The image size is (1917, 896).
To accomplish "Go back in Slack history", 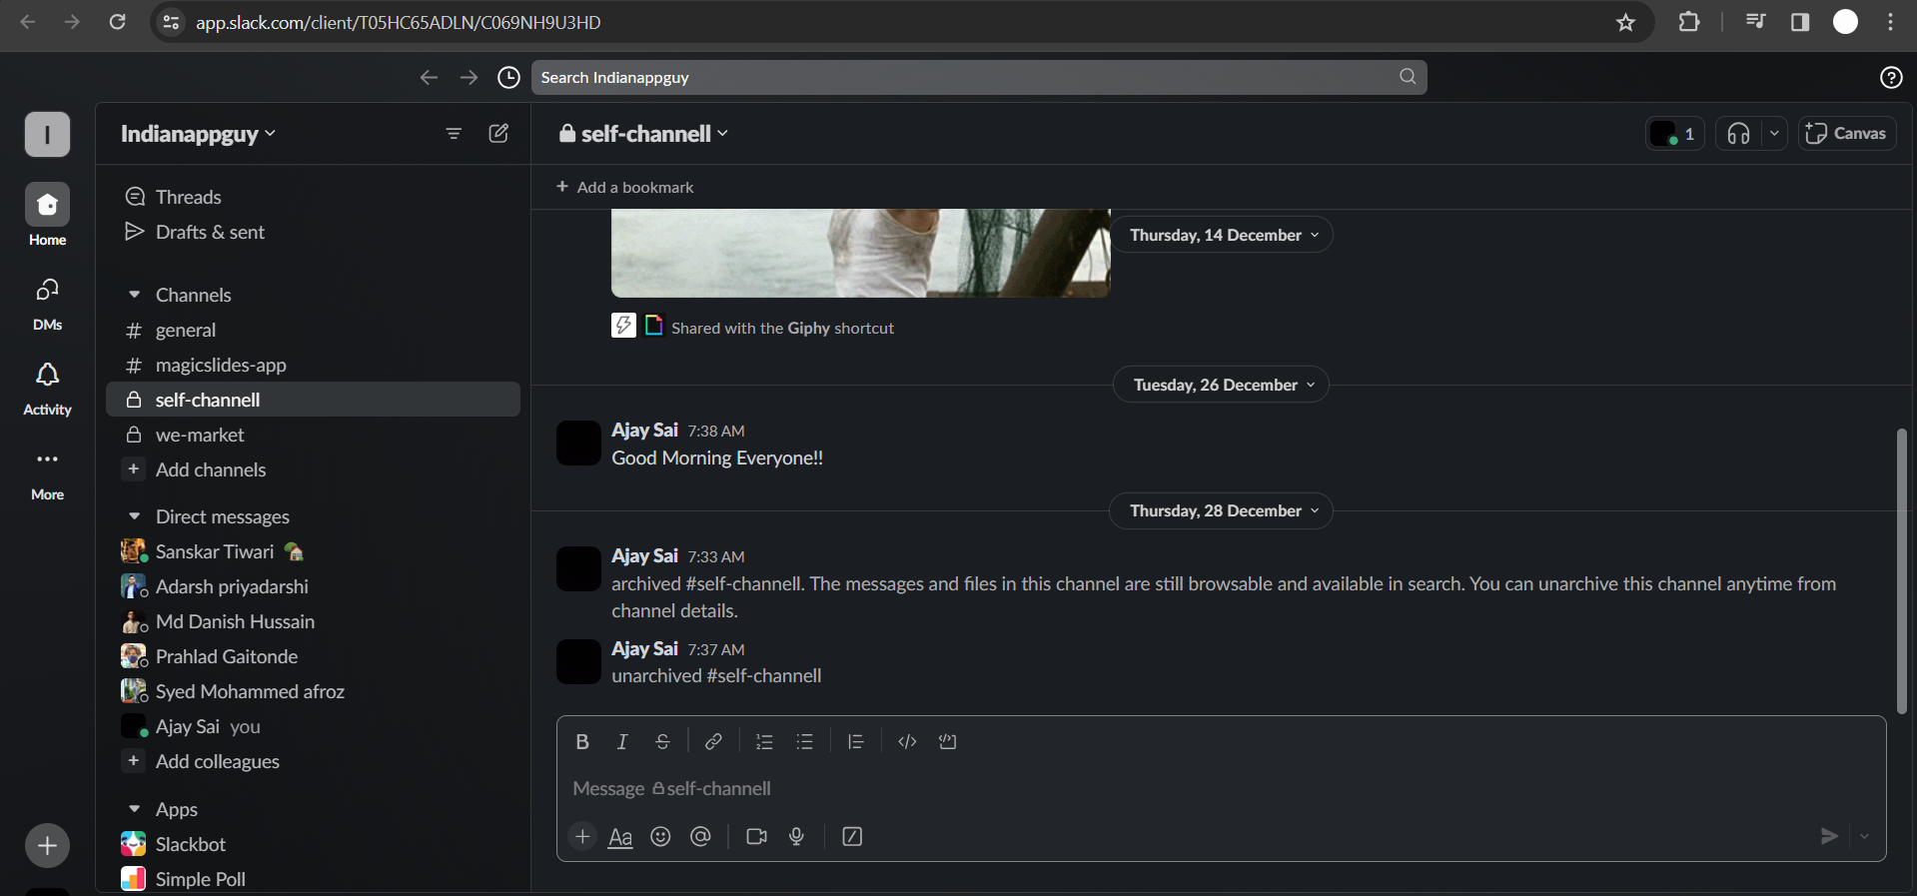I will tap(429, 77).
